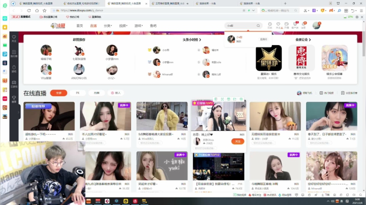Click the browser address bar URL
Screen dimensions: 366x205
coord(82,11)
